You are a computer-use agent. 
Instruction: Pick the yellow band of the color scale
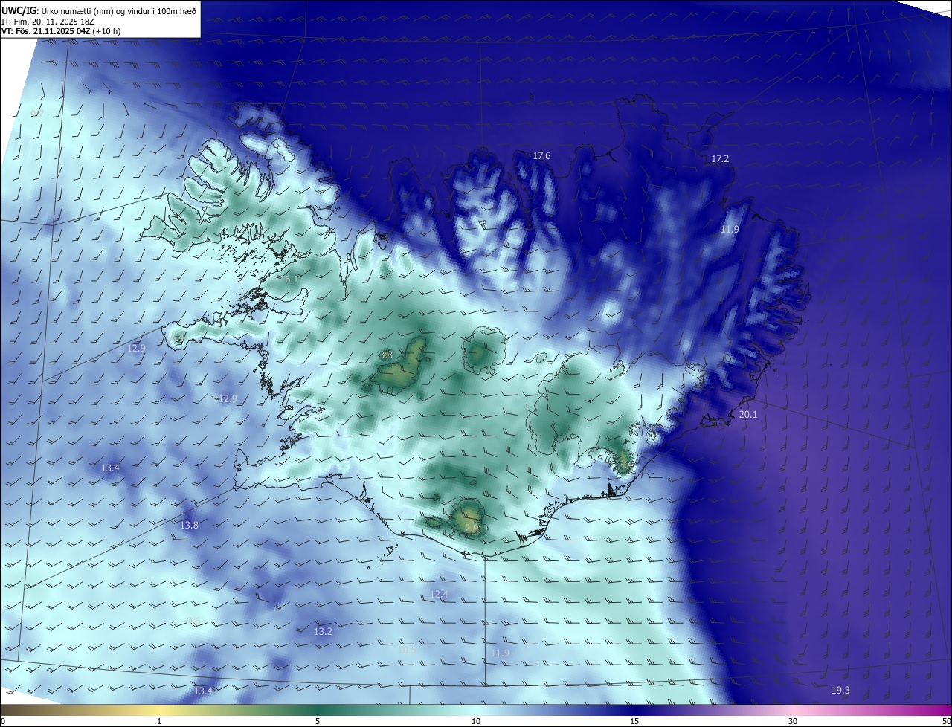tap(159, 711)
